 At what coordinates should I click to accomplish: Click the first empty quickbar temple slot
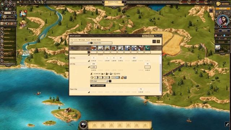(x=95, y=125)
